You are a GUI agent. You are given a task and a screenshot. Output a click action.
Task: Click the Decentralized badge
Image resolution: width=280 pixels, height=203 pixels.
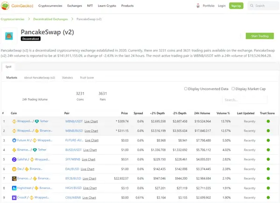click(x=31, y=39)
